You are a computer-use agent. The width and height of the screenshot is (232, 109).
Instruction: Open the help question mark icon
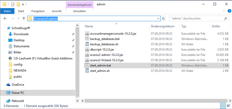229,11
